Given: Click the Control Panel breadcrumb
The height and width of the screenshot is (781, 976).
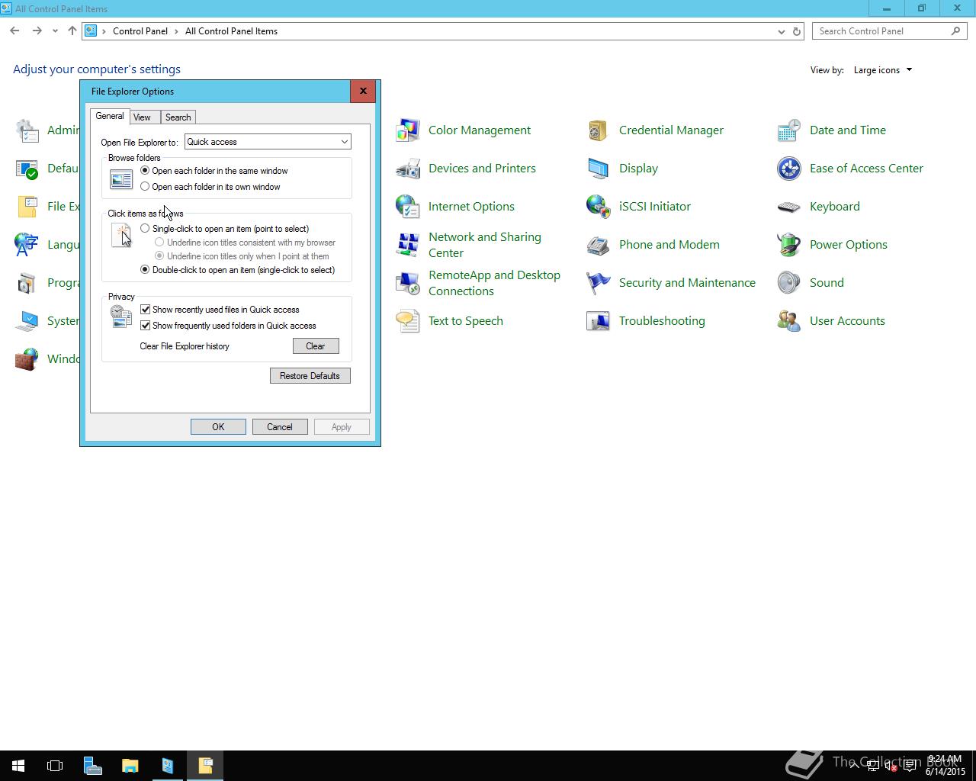Looking at the screenshot, I should [x=140, y=31].
